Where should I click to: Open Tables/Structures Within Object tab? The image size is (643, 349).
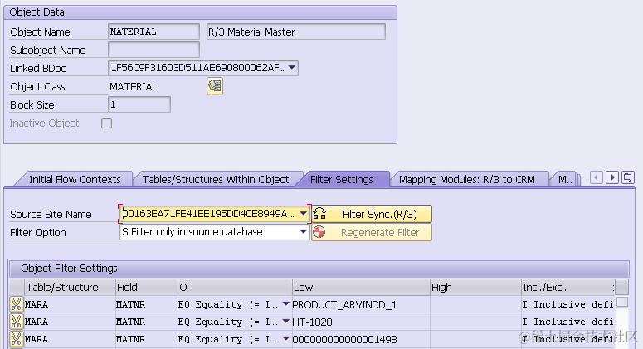tap(216, 179)
